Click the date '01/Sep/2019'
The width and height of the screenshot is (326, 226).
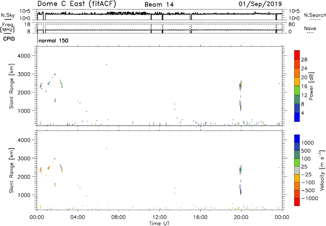click(x=260, y=4)
